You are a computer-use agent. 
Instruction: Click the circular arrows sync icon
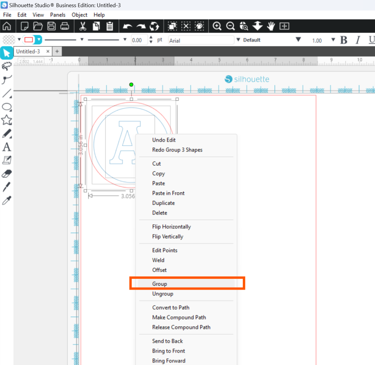tap(154, 26)
